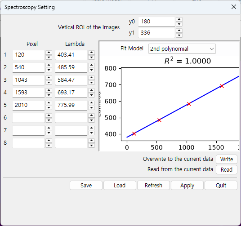Decrement Lambda value in row 8
This screenshot has height=226, width=241.
point(91,146)
